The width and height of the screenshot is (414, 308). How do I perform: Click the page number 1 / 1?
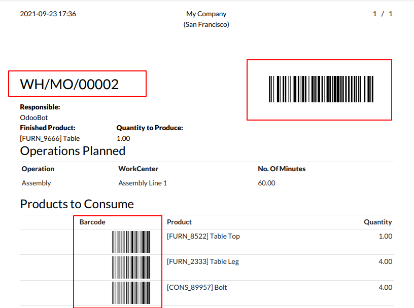point(383,14)
